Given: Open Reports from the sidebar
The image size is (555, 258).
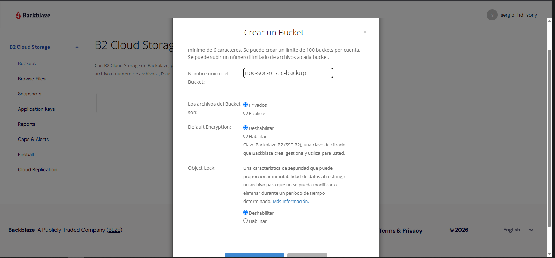Looking at the screenshot, I should [27, 124].
